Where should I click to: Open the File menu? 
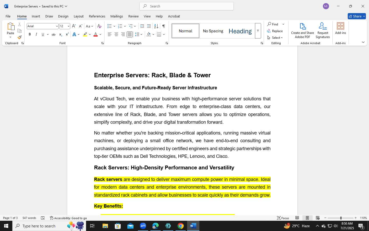pos(8,16)
